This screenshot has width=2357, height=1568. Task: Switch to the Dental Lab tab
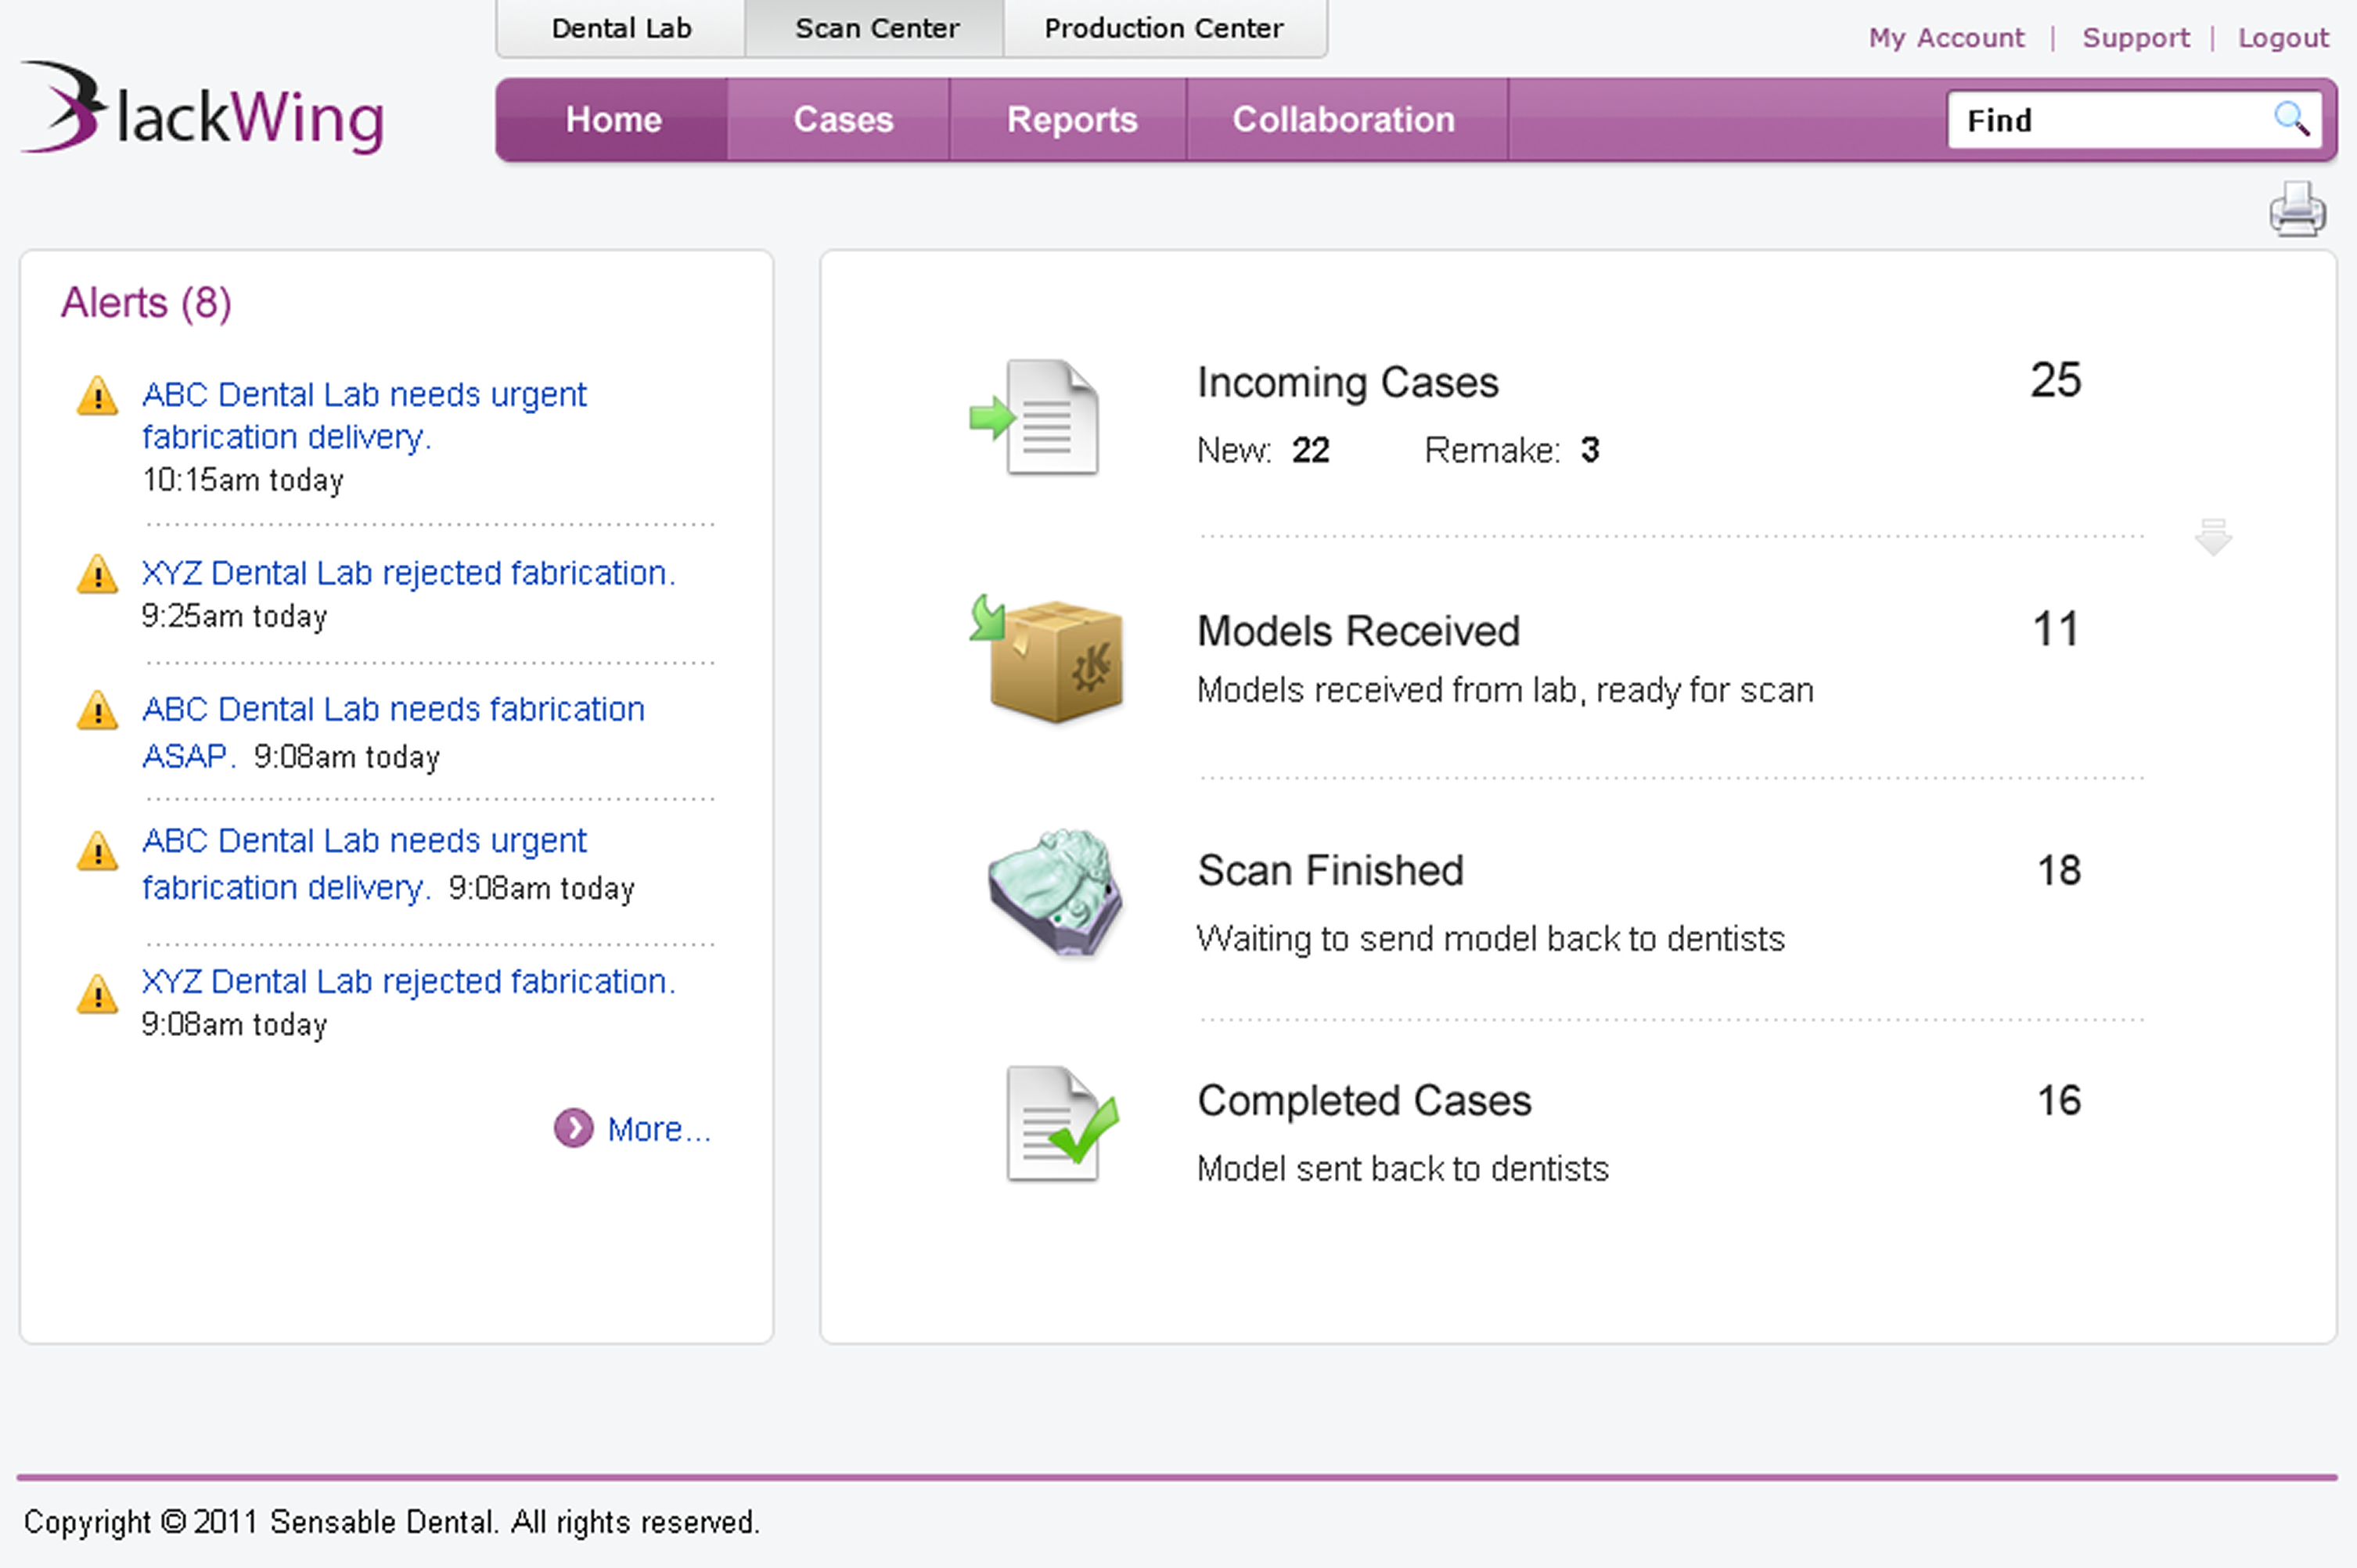(621, 28)
